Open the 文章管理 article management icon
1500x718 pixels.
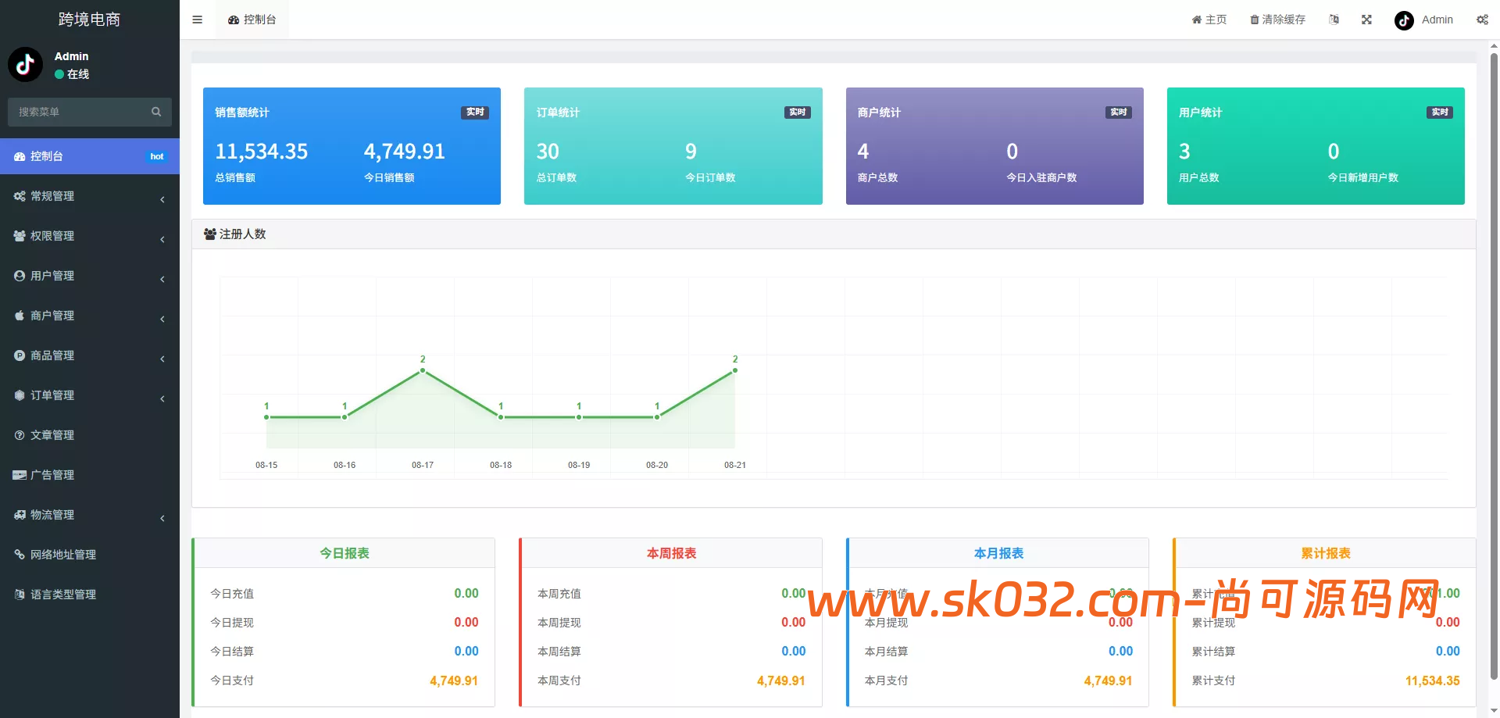[x=20, y=435]
